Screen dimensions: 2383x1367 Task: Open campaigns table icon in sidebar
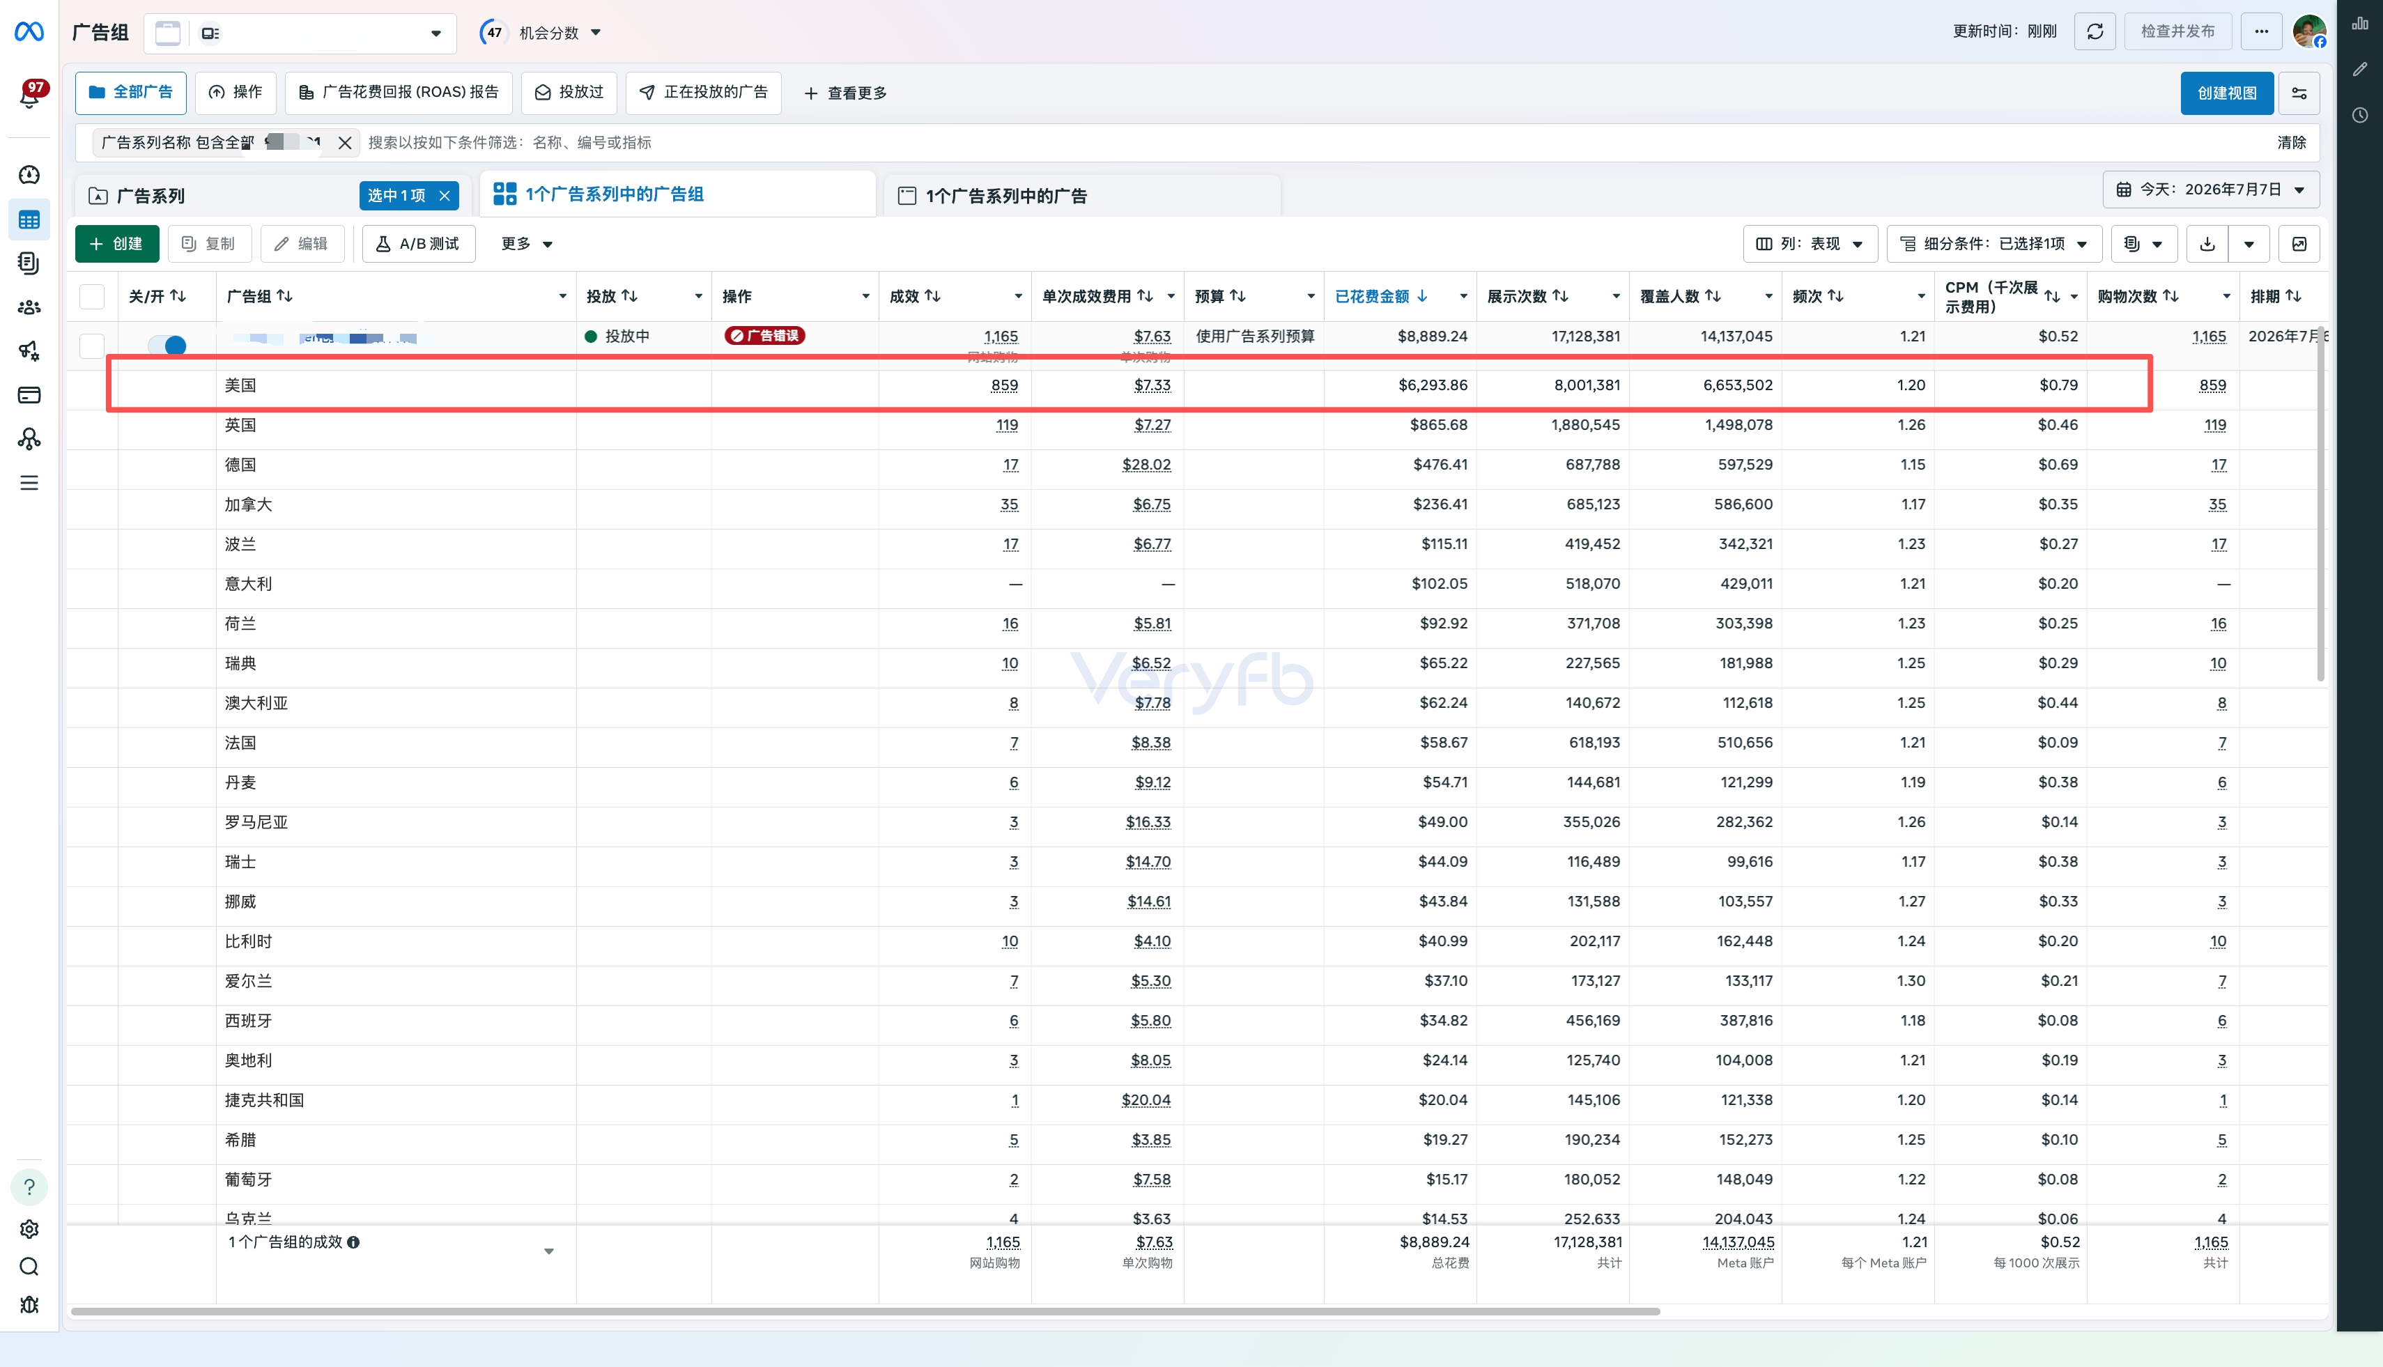pos(29,219)
